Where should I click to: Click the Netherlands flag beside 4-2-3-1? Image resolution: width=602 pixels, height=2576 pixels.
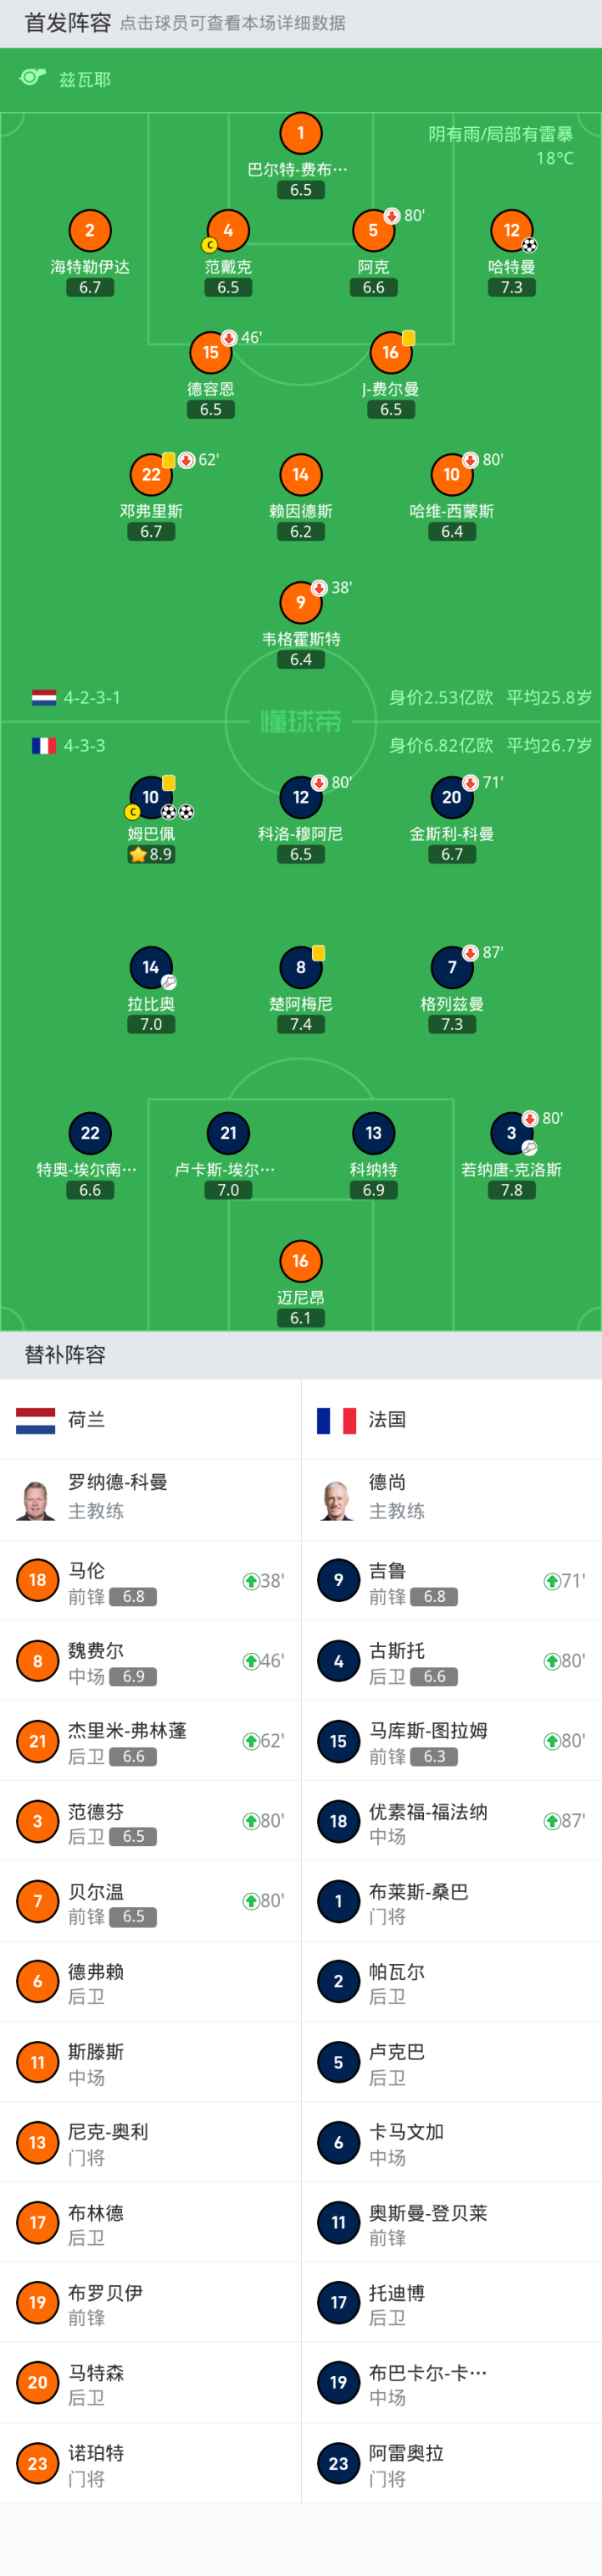(43, 697)
